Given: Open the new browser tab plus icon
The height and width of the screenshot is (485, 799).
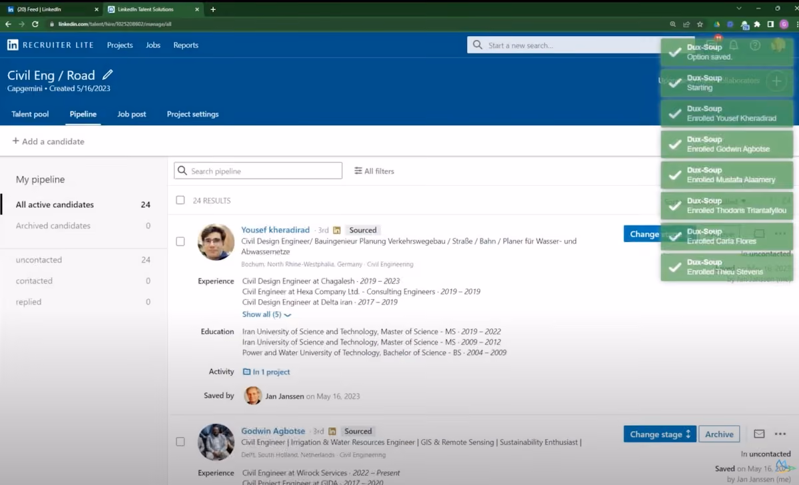Looking at the screenshot, I should (x=213, y=9).
